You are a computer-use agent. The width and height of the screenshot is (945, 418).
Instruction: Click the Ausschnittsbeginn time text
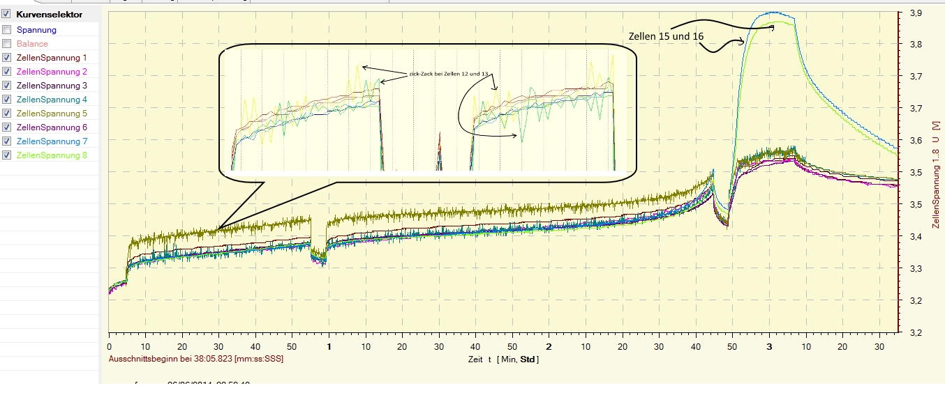coord(196,359)
